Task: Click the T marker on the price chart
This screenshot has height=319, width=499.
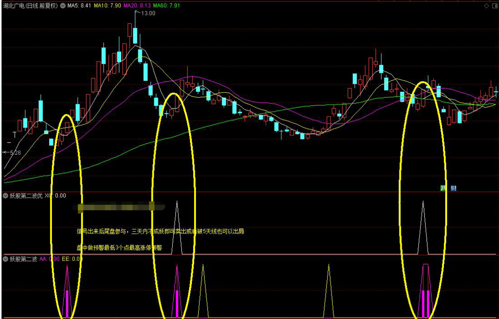Action: pos(14,135)
